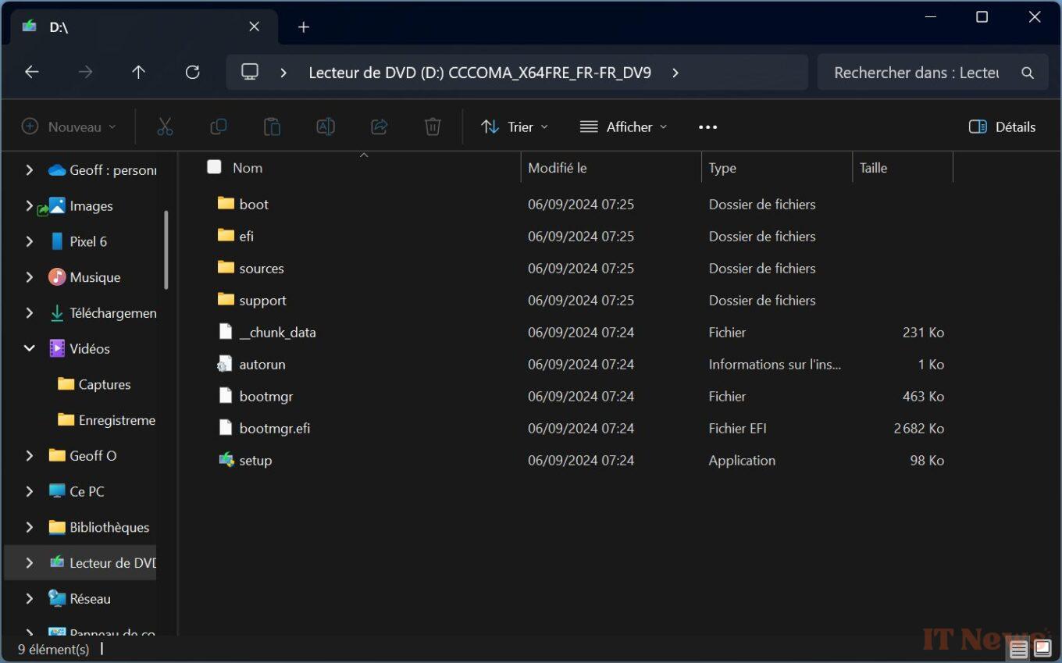Open a new tab with the plus button
The width and height of the screenshot is (1062, 663).
(x=303, y=27)
